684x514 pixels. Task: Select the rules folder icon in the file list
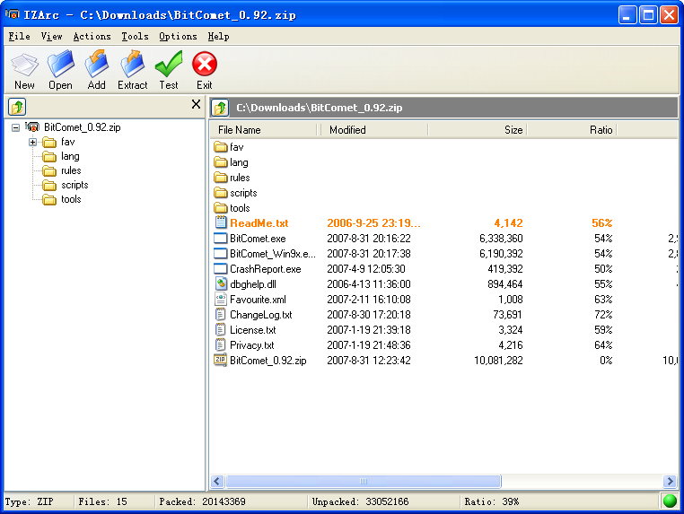click(221, 178)
